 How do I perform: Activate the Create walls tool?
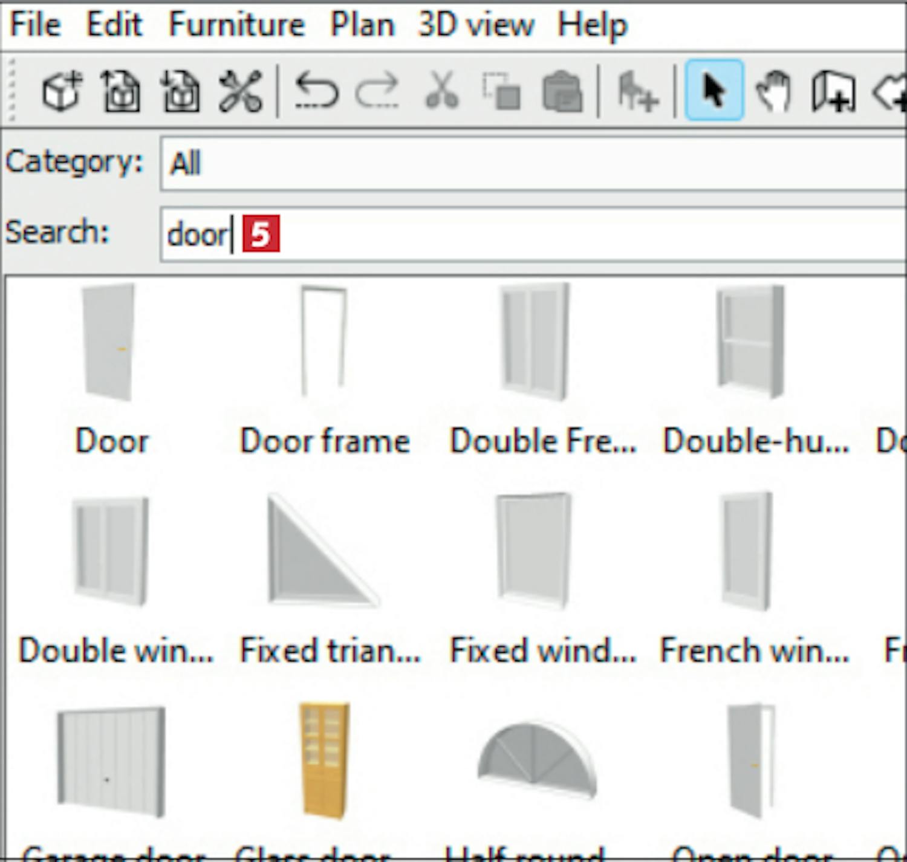coord(833,91)
